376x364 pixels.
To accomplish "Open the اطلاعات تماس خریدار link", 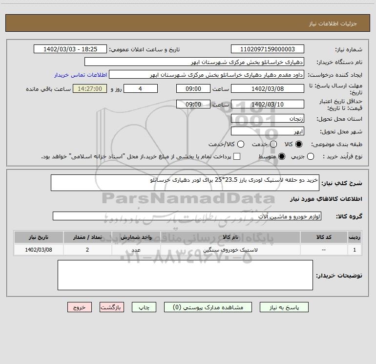I will click(x=81, y=75).
